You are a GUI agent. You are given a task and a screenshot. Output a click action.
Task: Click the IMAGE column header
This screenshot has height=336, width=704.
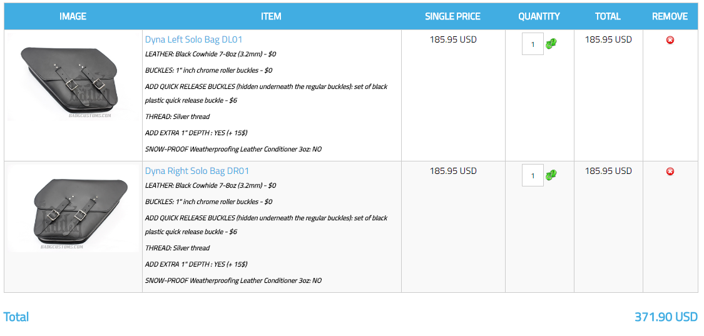click(73, 16)
